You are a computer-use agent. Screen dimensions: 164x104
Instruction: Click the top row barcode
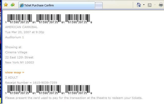click(x=49, y=19)
